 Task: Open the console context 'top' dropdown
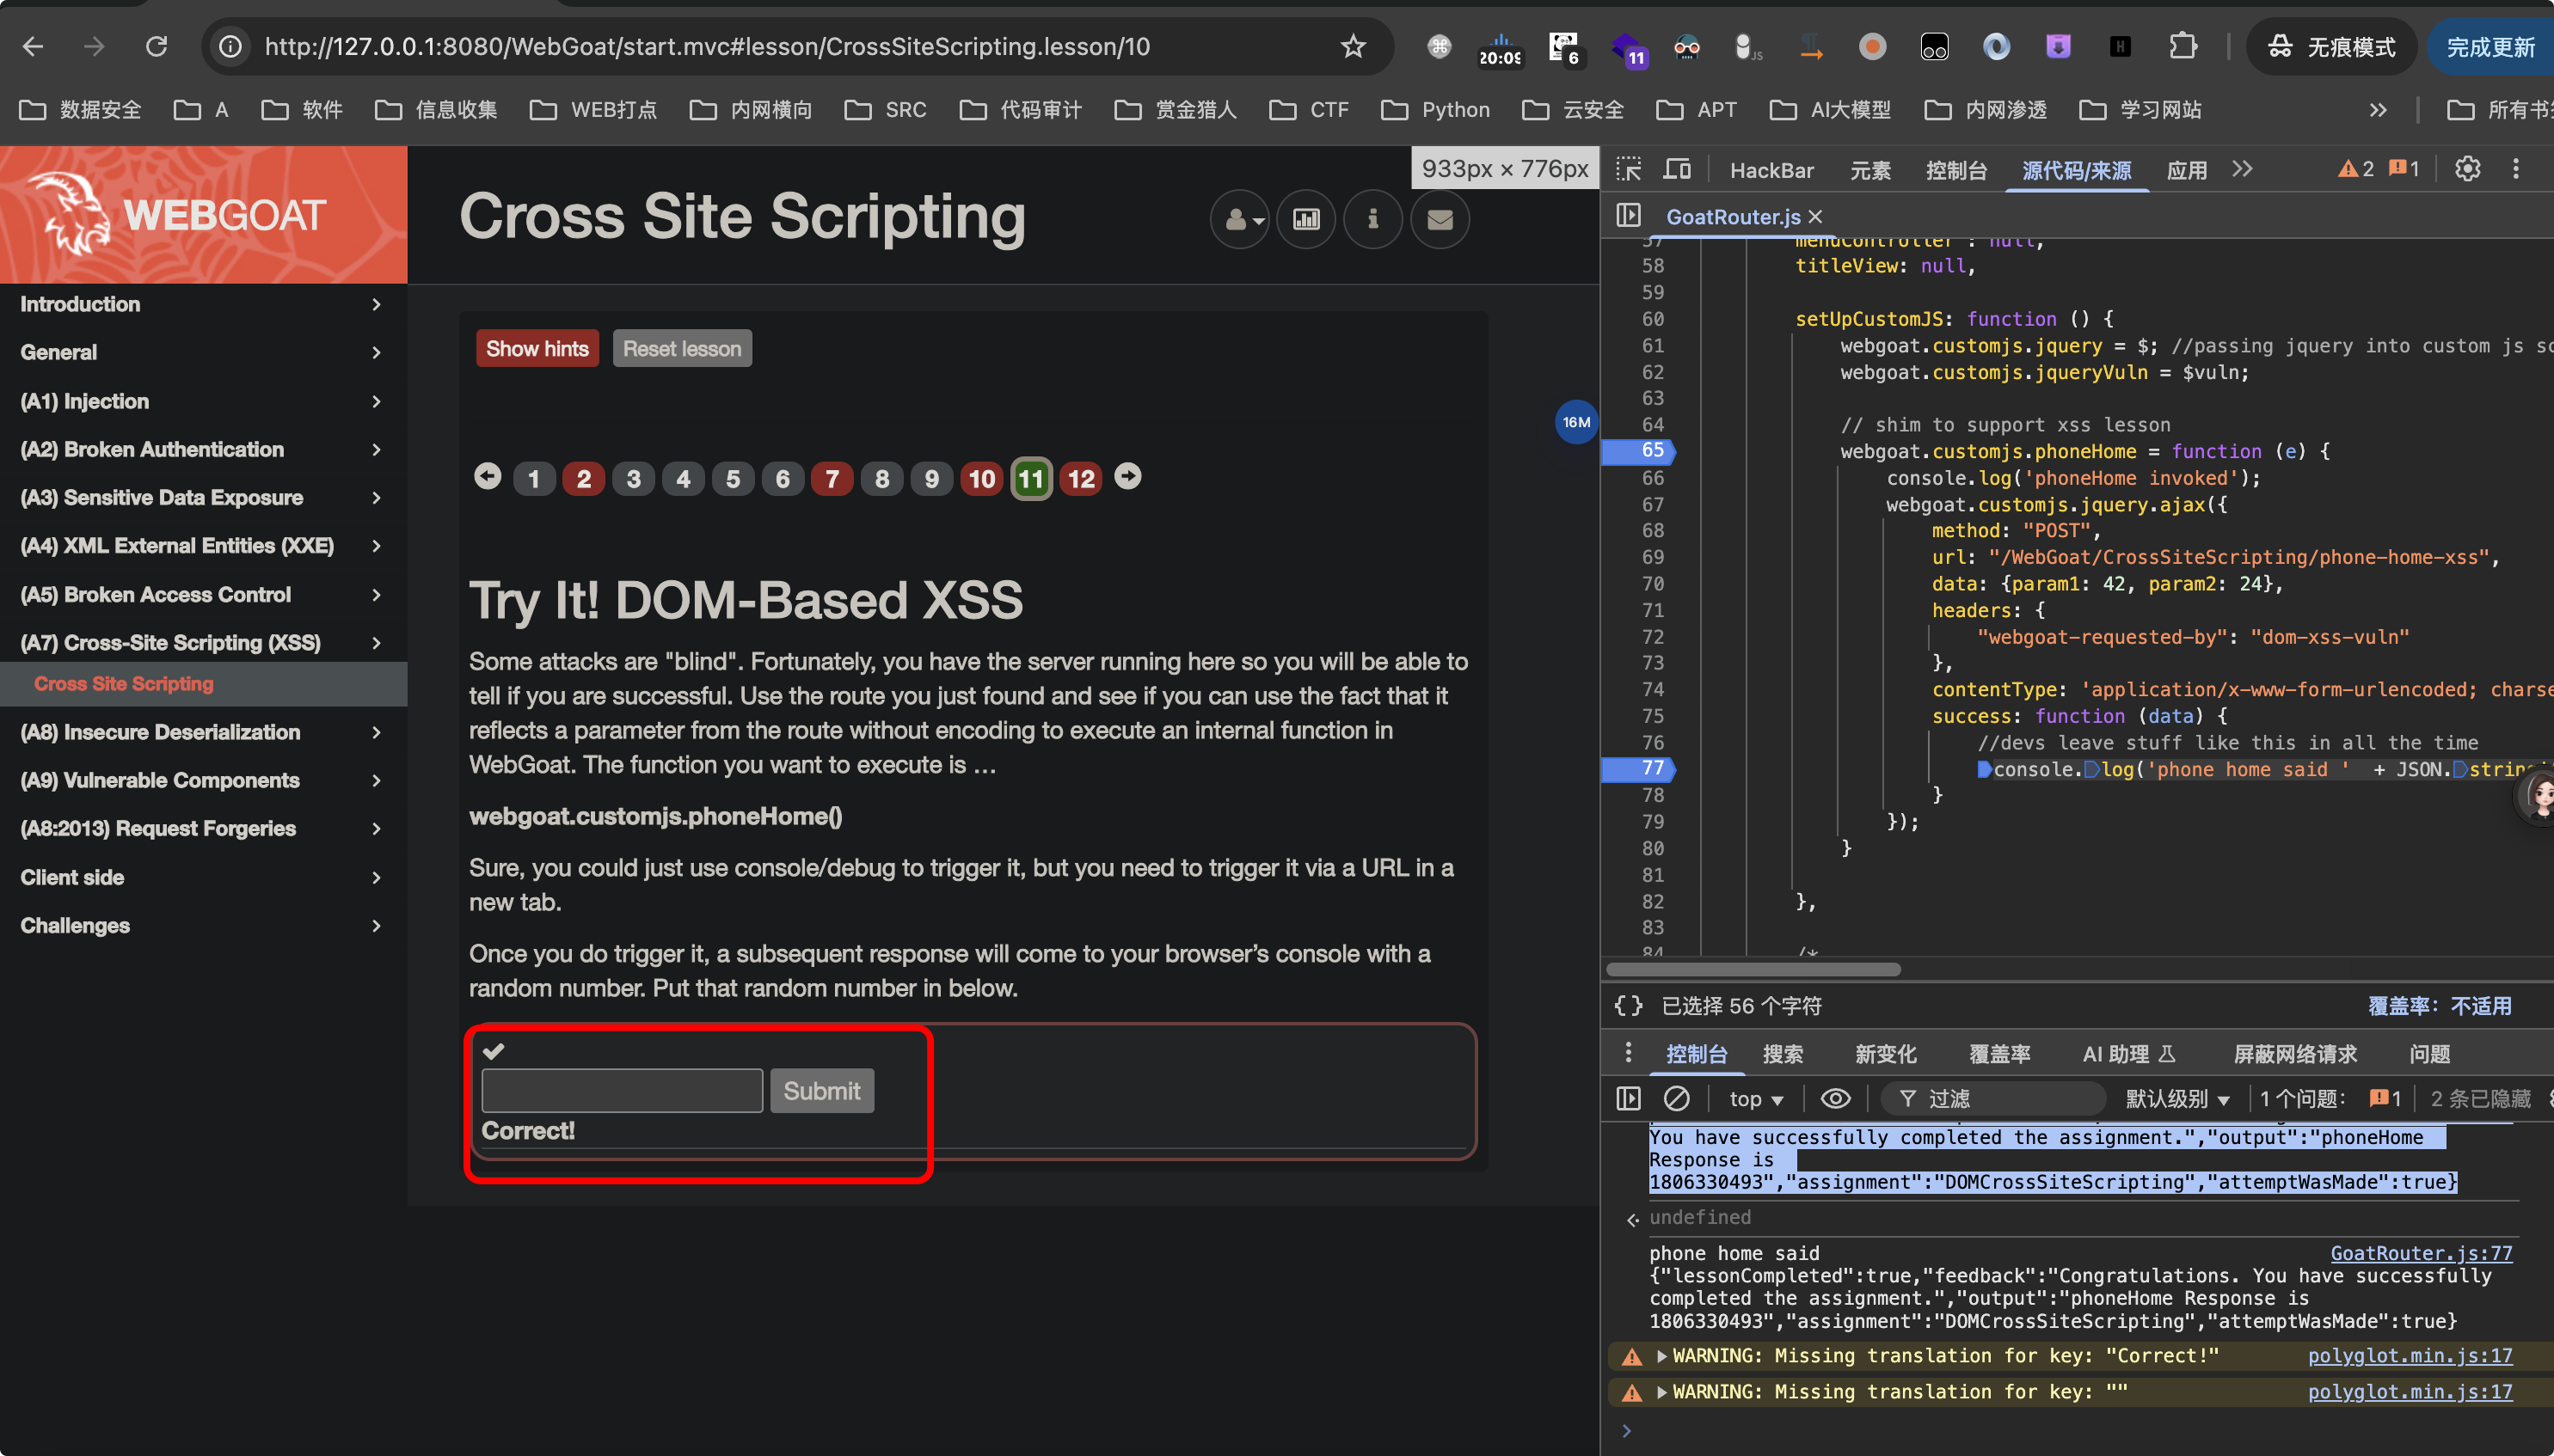click(1756, 1098)
